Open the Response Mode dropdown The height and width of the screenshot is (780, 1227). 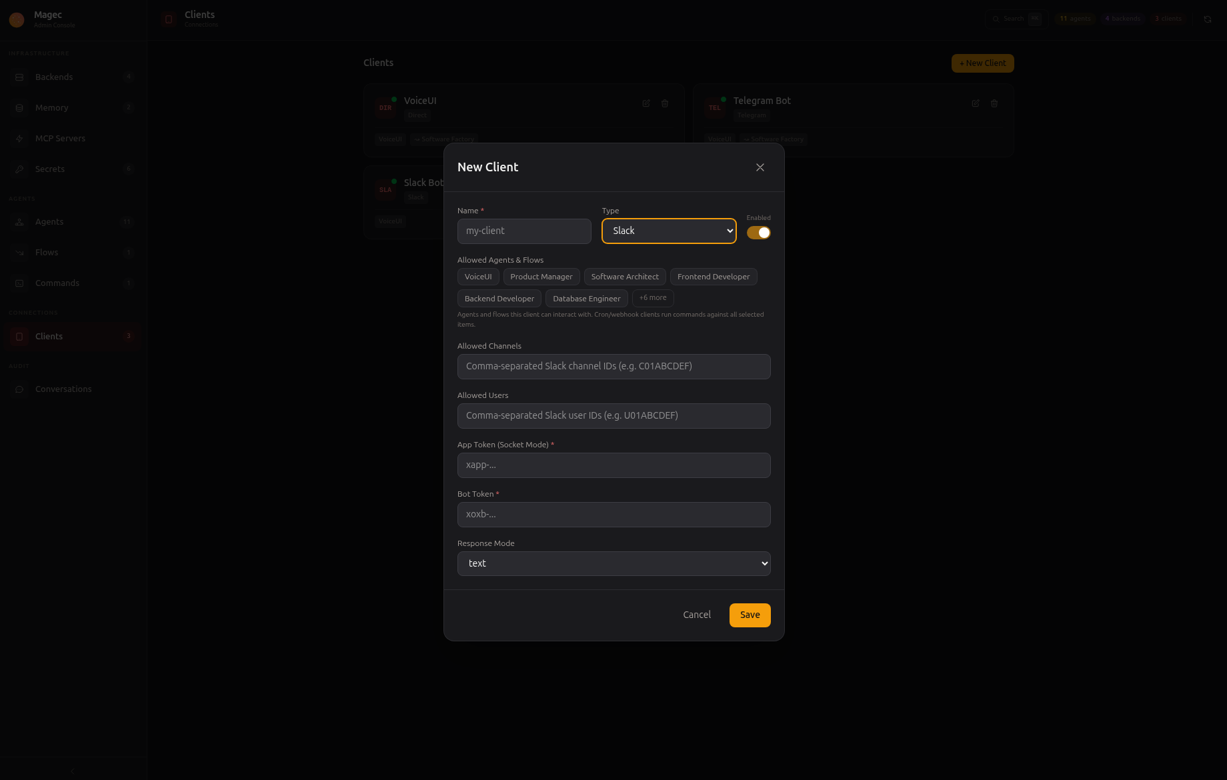(x=613, y=564)
